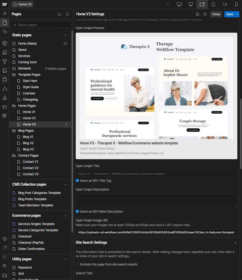Image resolution: width=242 pixels, height=280 pixels.
Task: Open the Audit panel at the sidebar bottom
Action: coord(5,257)
